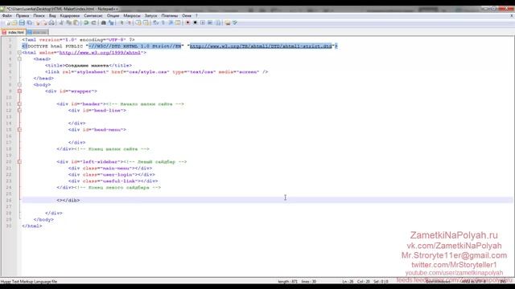Redo the edit via toolbar arrow
Image resolution: width=515 pixels, height=289 pixels.
click(93, 23)
